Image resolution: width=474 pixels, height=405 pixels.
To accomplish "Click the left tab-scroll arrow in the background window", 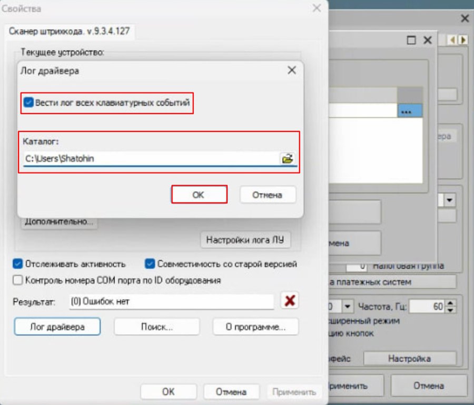I will tap(452, 40).
